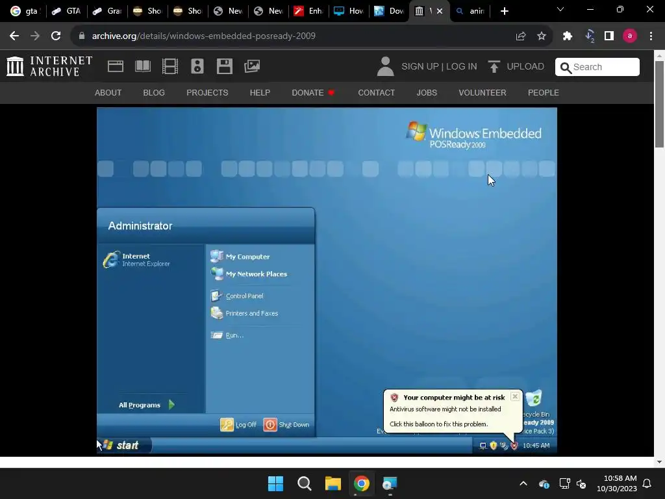665x499 pixels.
Task: Click the page vertical scrollbar thumb
Action: (659, 105)
